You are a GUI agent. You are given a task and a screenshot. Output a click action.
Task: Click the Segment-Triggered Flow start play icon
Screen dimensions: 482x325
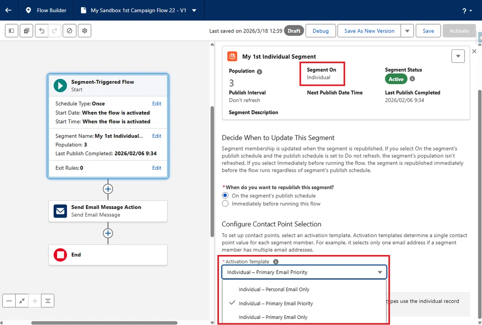(x=60, y=85)
